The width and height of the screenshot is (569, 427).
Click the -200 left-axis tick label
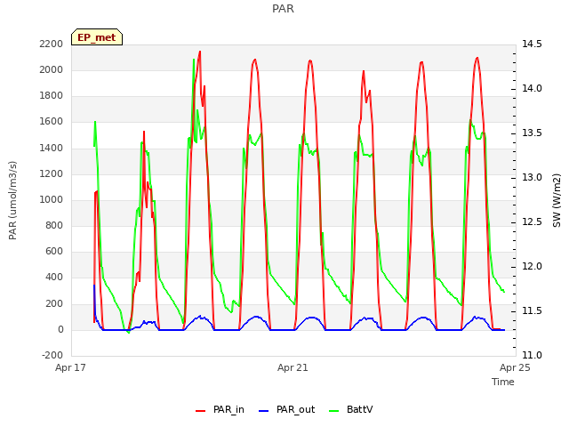tap(52, 355)
